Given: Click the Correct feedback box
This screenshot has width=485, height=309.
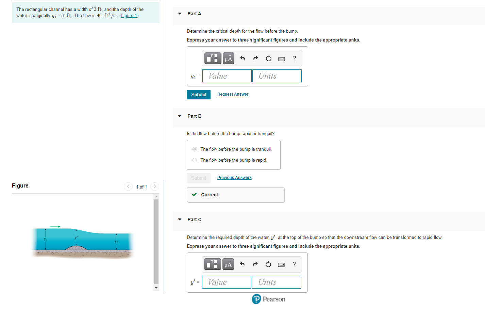Looking at the screenshot, I should (236, 195).
